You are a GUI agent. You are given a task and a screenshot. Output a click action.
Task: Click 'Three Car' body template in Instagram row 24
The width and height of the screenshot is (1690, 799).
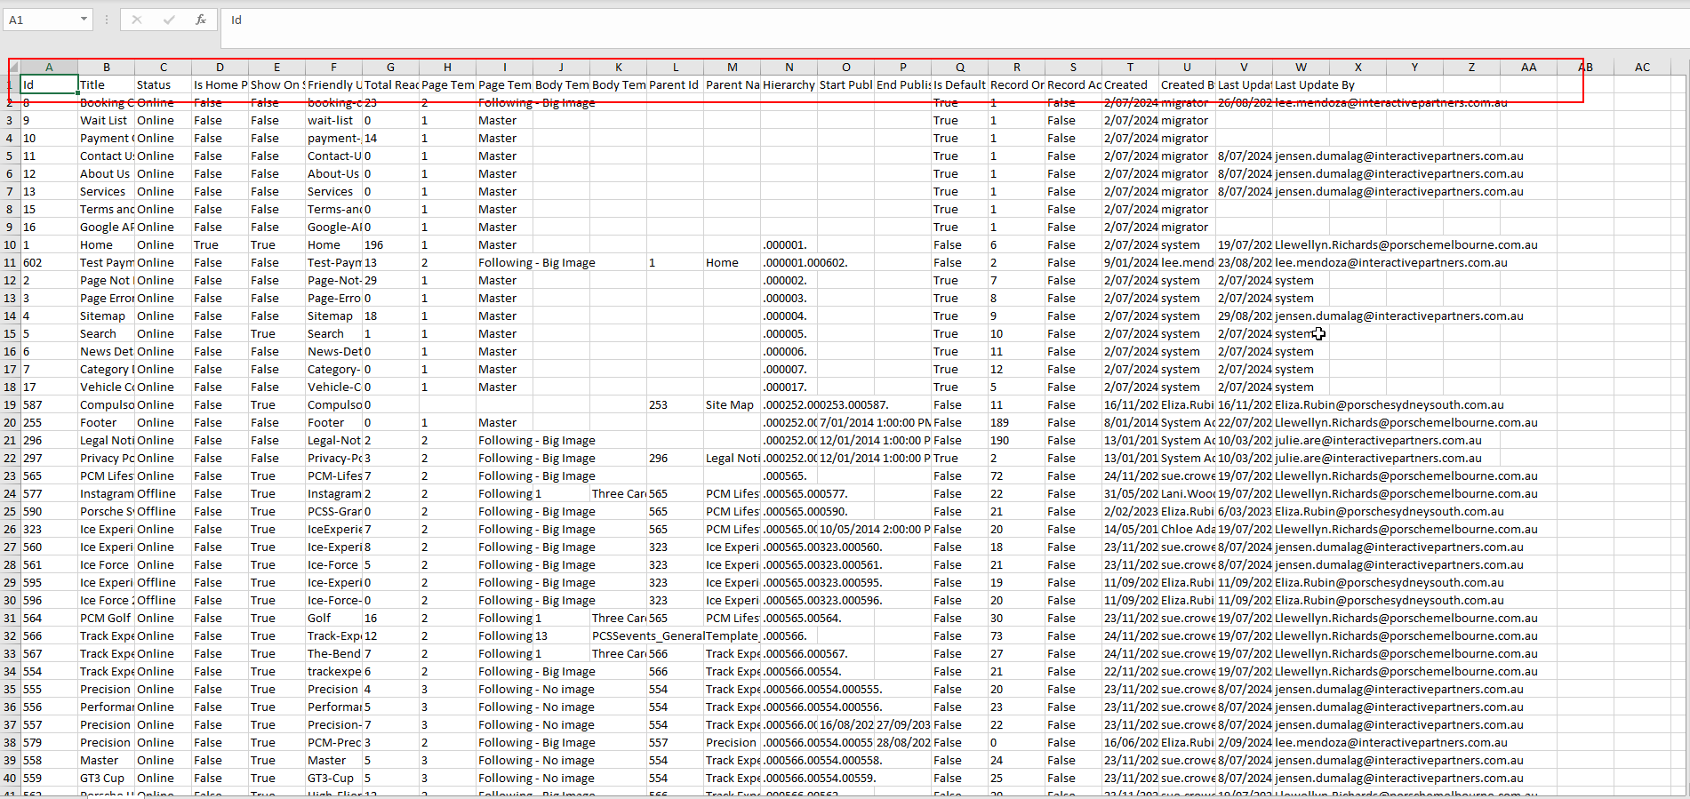point(618,493)
